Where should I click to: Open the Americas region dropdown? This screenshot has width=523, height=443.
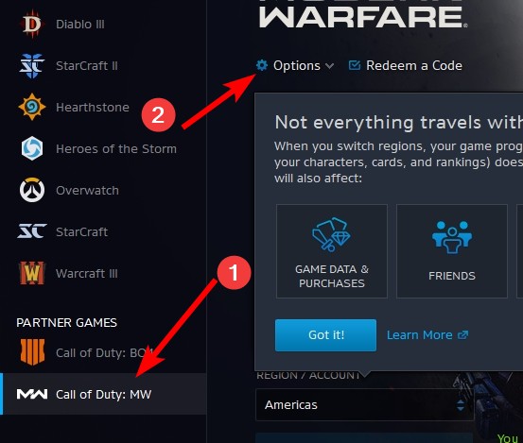364,404
